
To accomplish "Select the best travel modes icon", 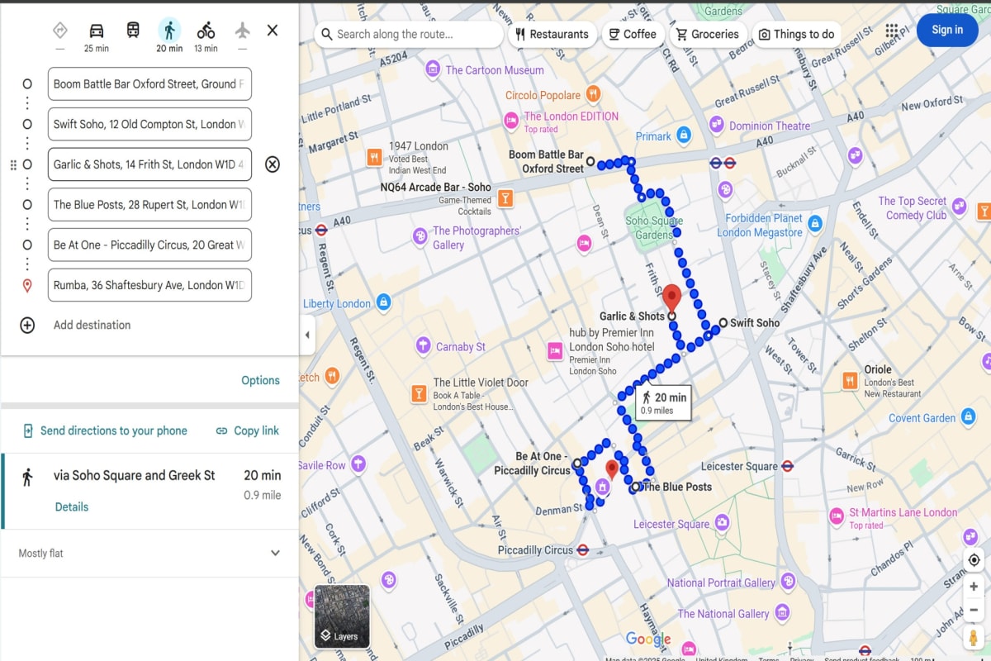I will [59, 31].
